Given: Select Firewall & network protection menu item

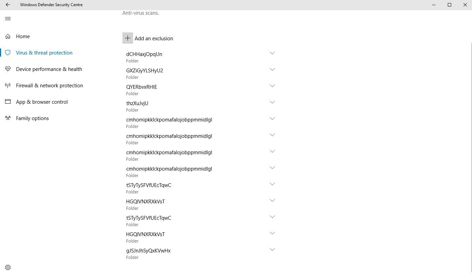Looking at the screenshot, I should click(49, 86).
